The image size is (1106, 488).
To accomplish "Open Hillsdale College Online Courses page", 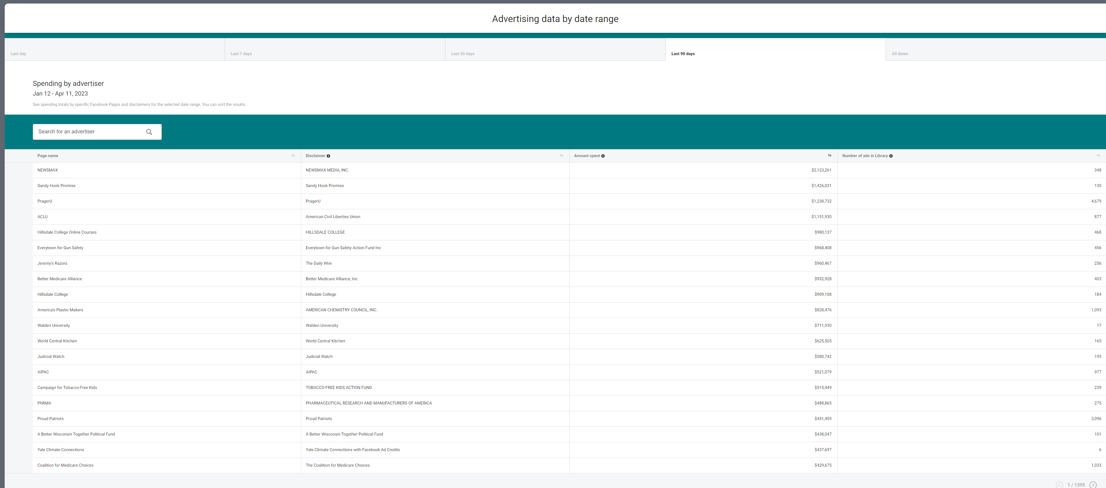I will [x=67, y=232].
